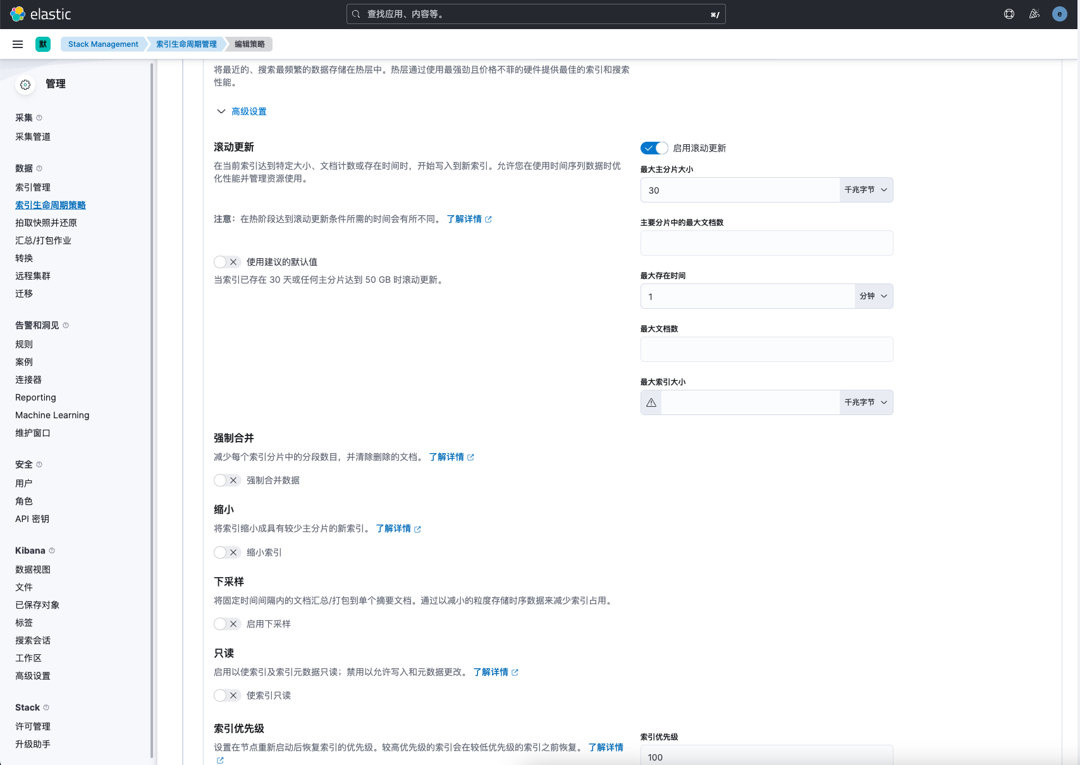Click external link icon under 索引优先级 description
Viewport: 1080px width, 765px height.
click(x=220, y=761)
